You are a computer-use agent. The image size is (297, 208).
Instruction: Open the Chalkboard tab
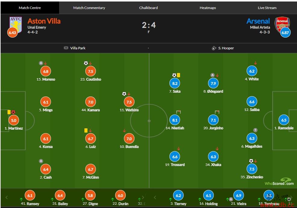[148, 8]
